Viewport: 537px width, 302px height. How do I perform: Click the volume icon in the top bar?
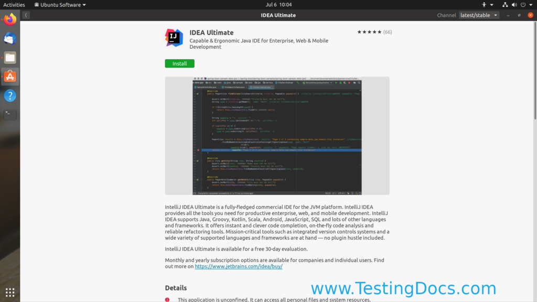click(514, 4)
